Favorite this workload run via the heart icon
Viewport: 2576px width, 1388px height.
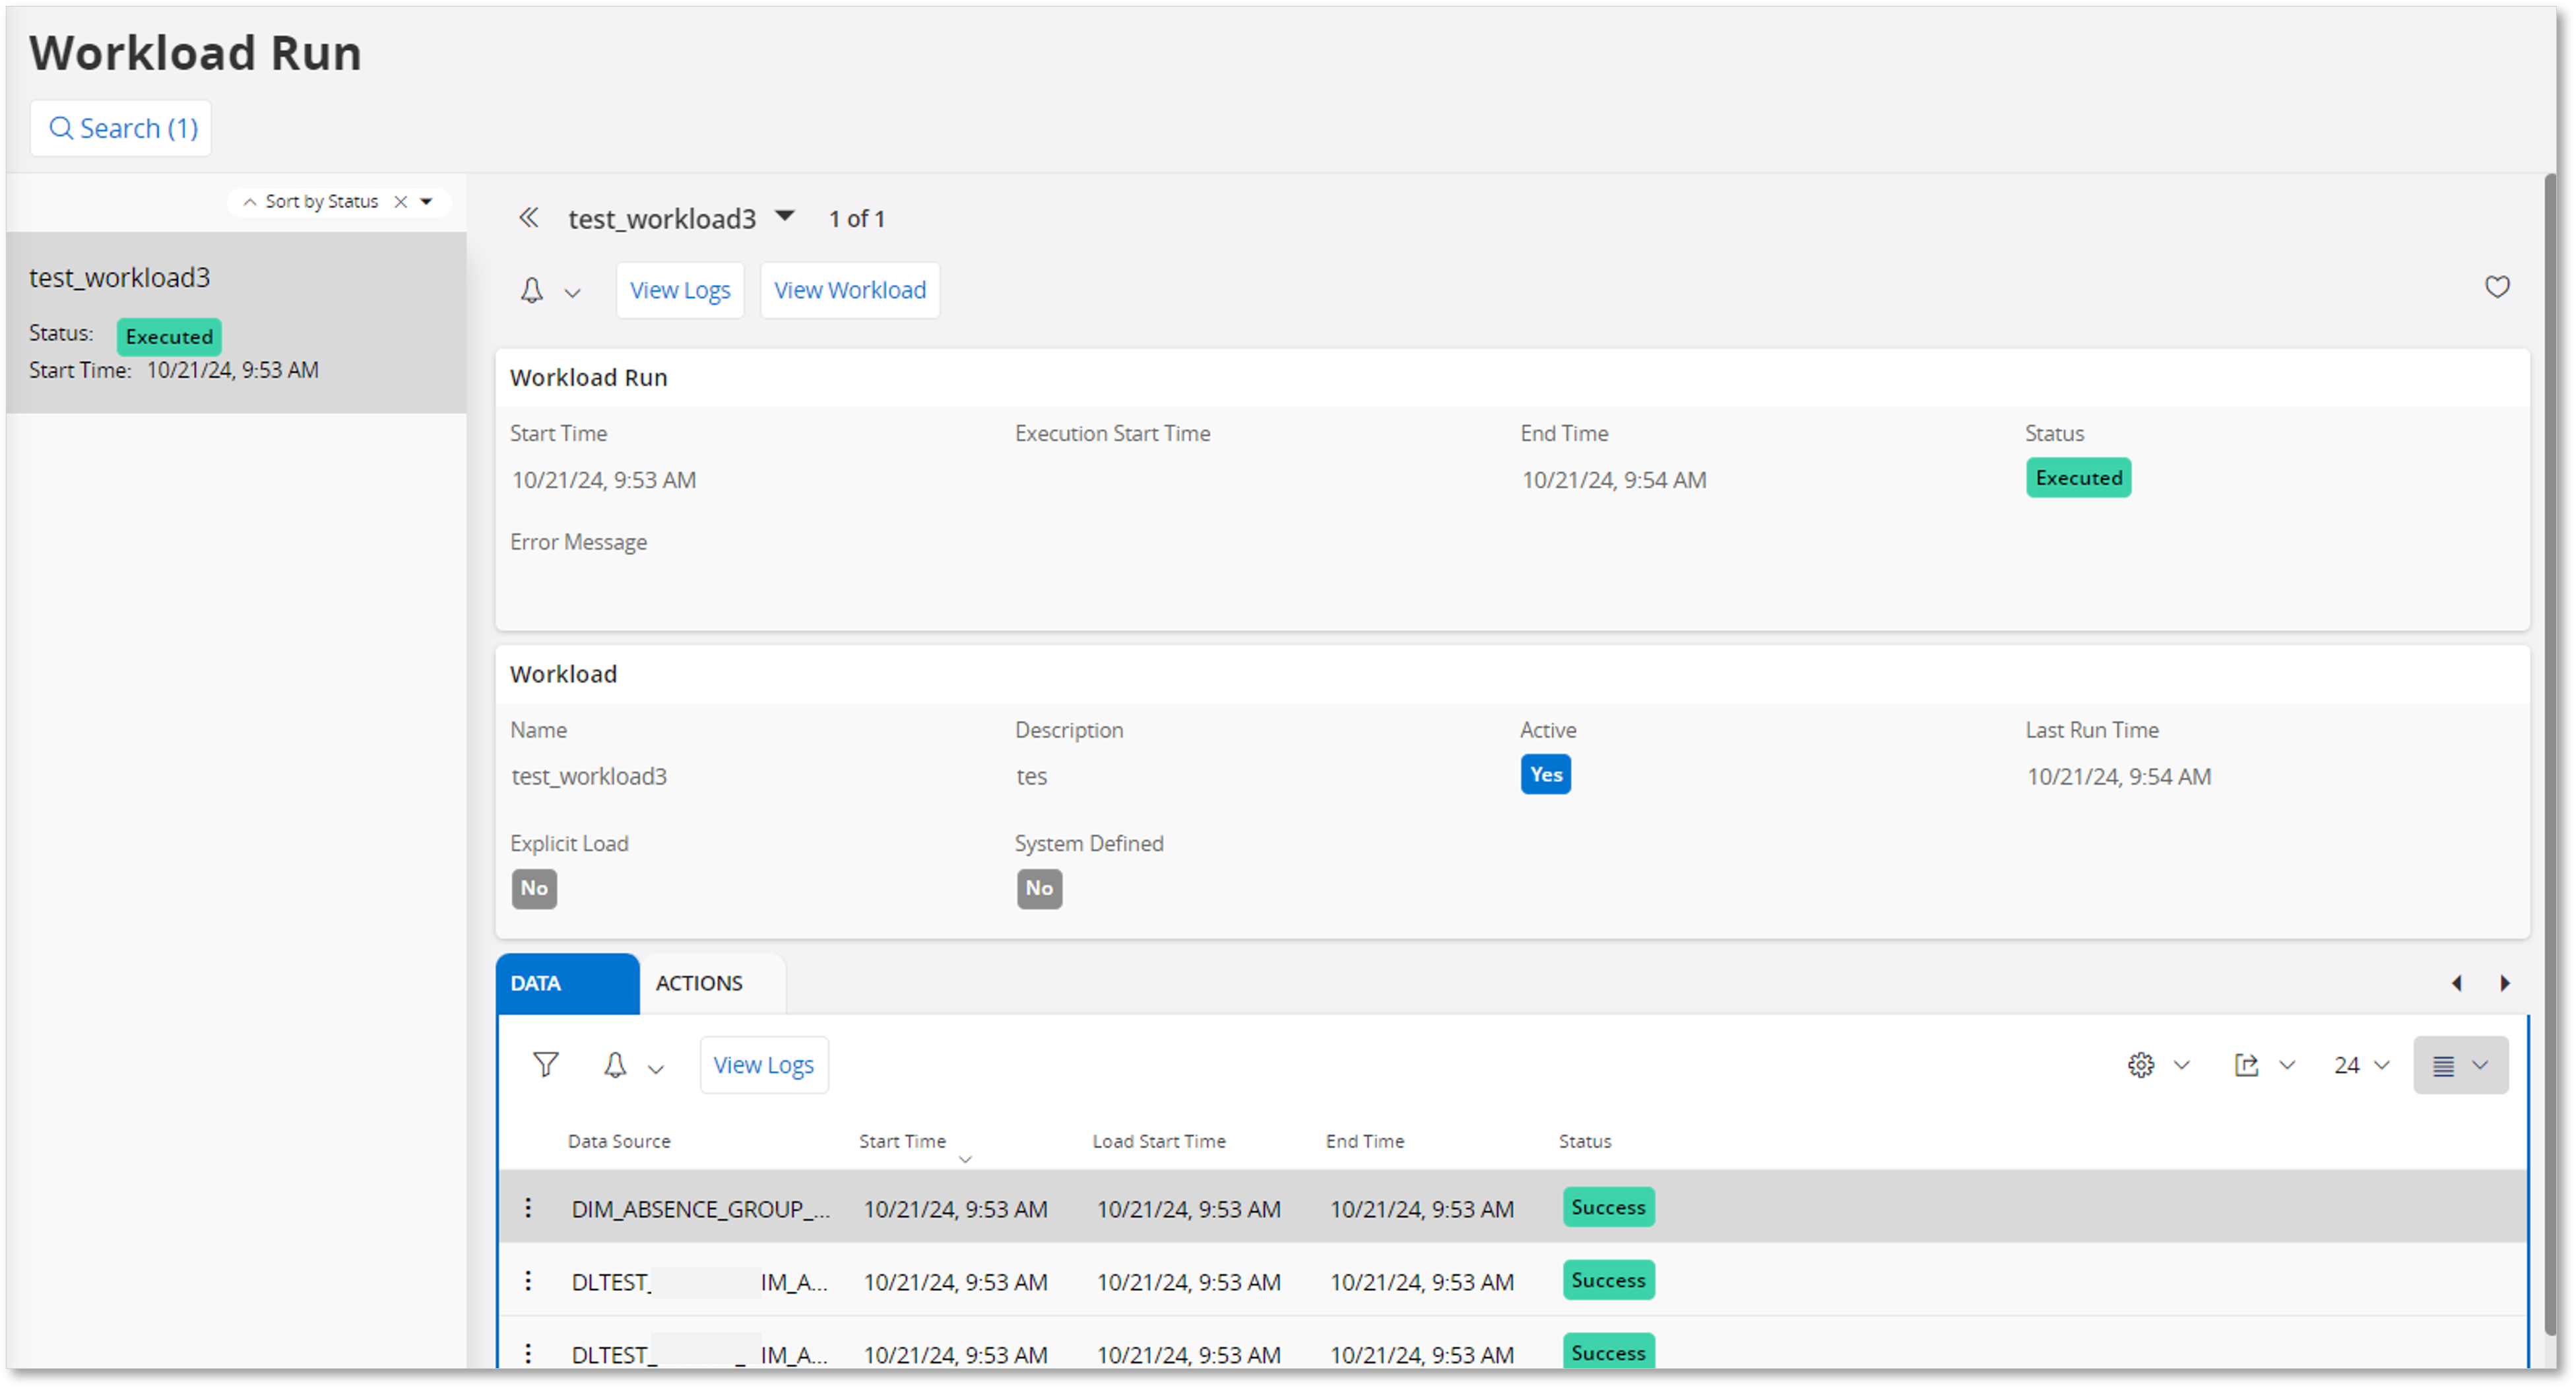2497,287
